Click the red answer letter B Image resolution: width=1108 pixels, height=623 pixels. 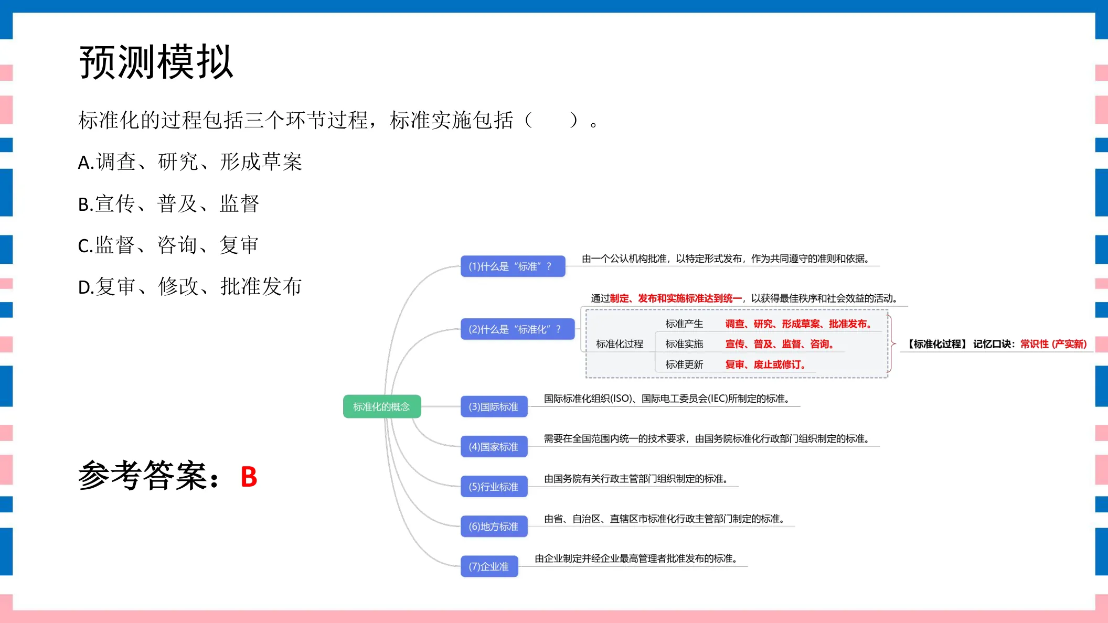tap(249, 477)
